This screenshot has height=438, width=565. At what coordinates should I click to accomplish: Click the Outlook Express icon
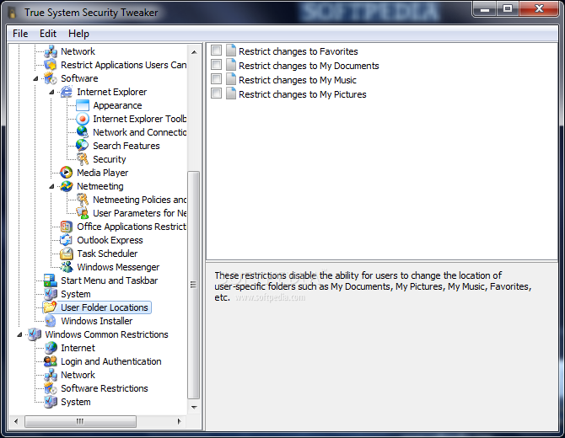[x=67, y=240]
